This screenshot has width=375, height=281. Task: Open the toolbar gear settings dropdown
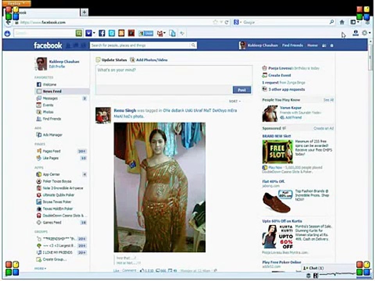[x=366, y=33]
